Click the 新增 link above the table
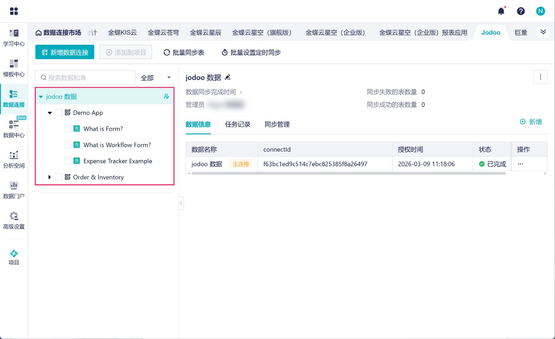555x339 pixels. point(531,122)
